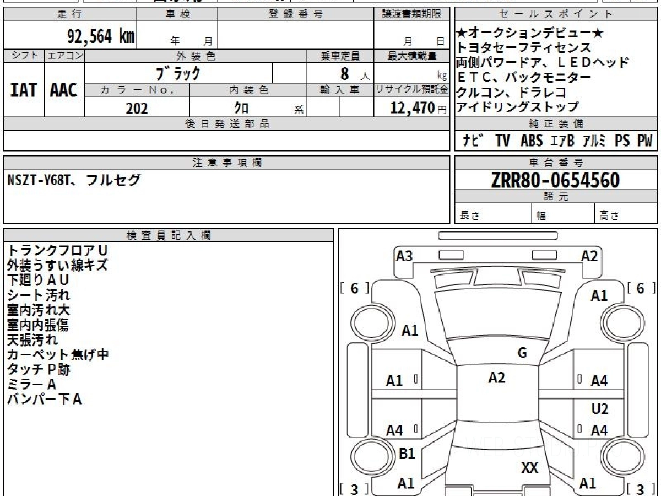Select the 両側パワードア、LEDヘッド line
The width and height of the screenshot is (661, 496).
(543, 62)
